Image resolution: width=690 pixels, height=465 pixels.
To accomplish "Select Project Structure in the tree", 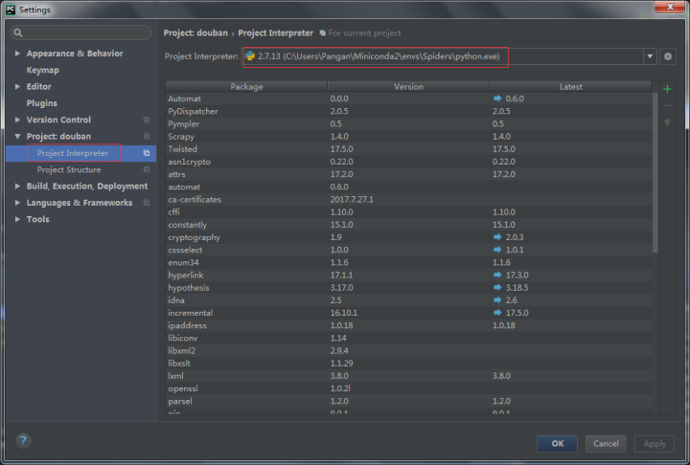I will click(69, 169).
